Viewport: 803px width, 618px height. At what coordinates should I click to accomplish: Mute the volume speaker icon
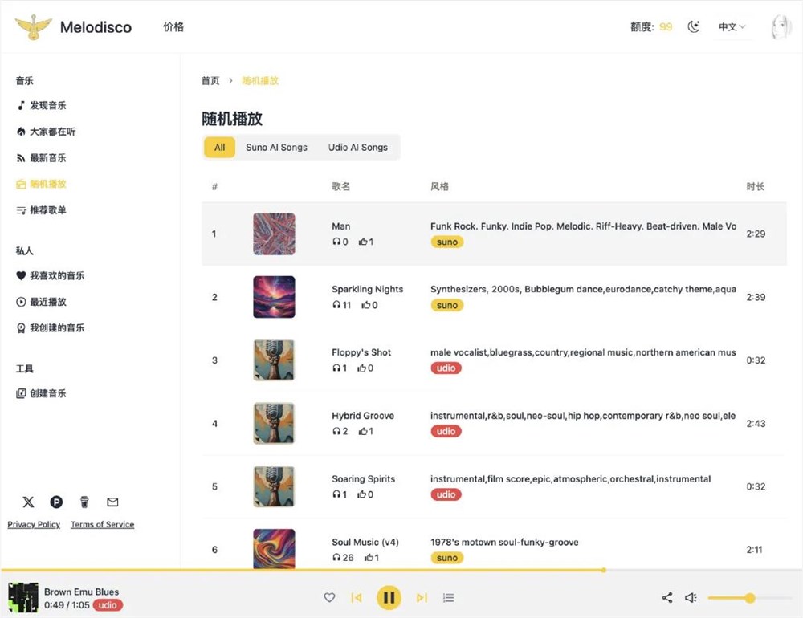click(691, 598)
